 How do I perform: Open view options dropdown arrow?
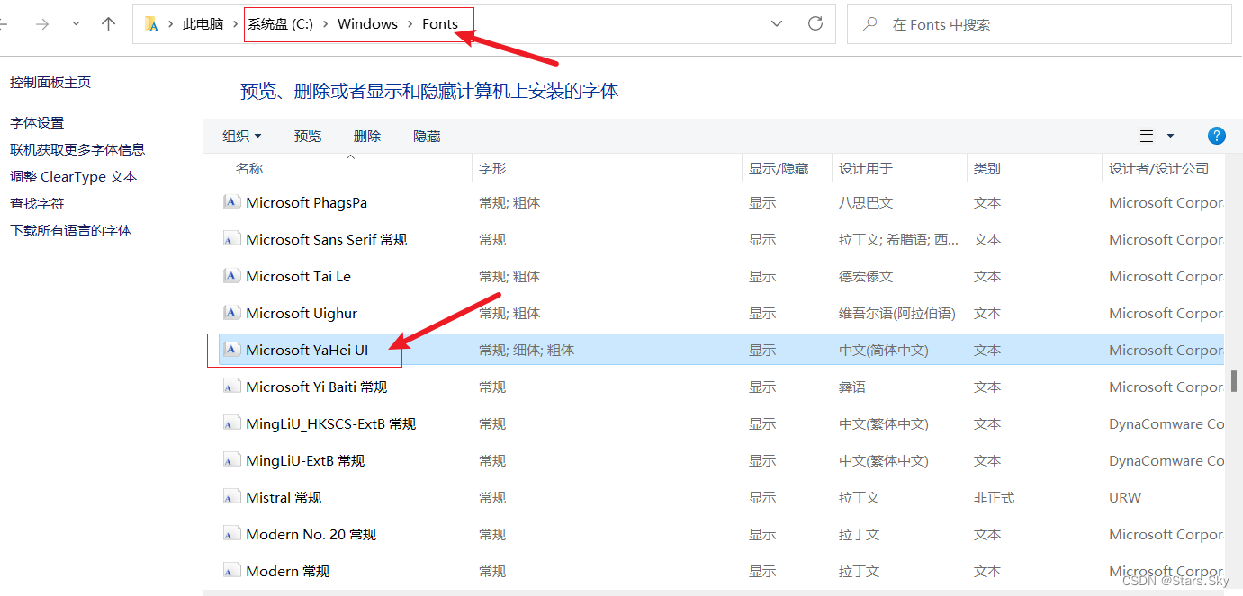pos(1170,136)
